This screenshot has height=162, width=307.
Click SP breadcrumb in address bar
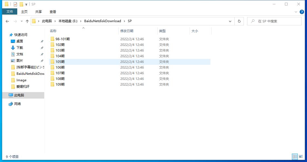tap(129, 21)
